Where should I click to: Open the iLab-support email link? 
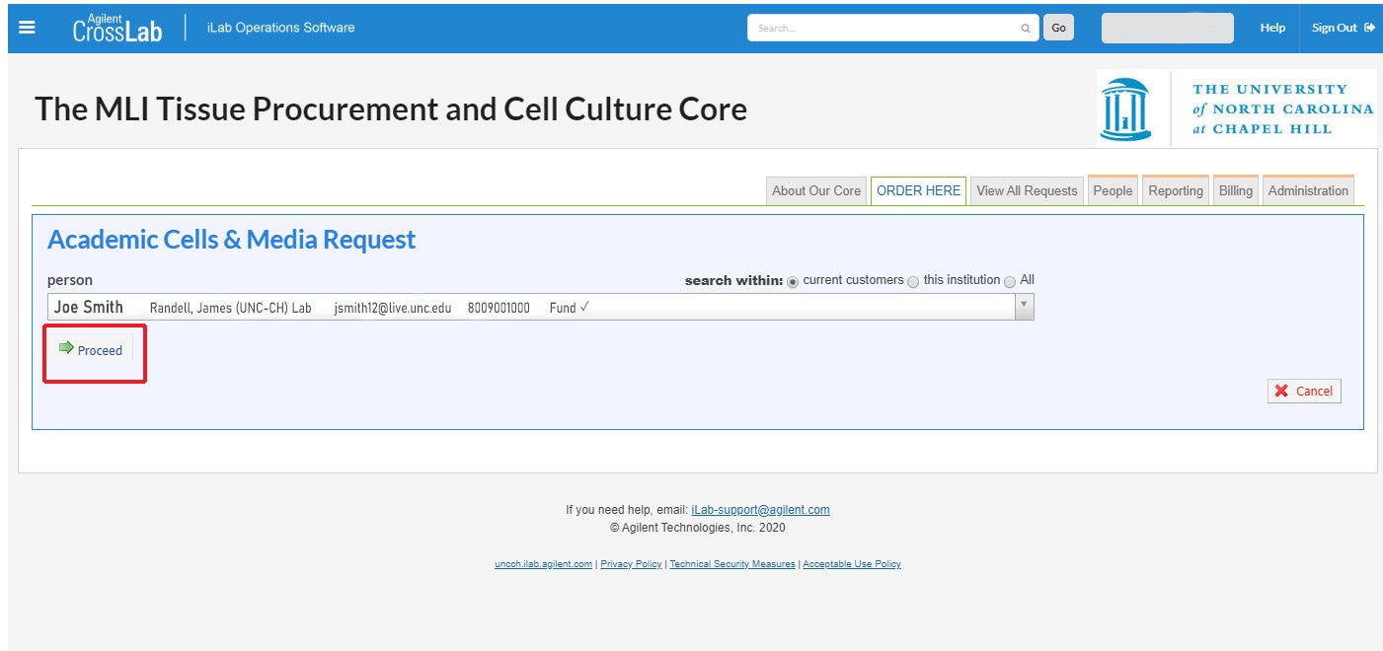760,510
